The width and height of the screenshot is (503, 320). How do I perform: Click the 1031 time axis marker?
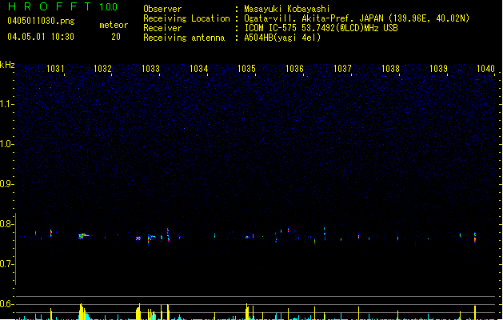[55, 68]
